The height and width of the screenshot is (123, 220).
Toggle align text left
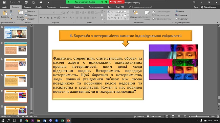point(78,18)
